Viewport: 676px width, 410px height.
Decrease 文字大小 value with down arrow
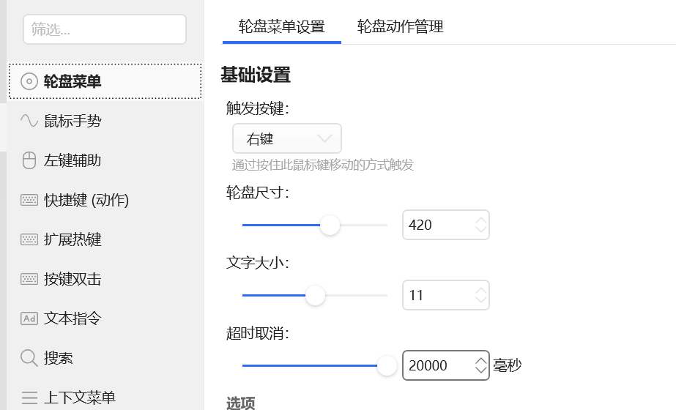coord(480,299)
